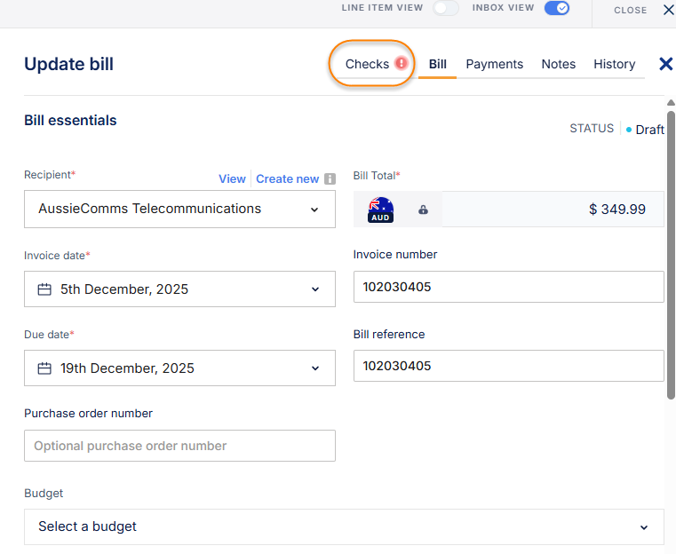Disable the Inbox View toggle
This screenshot has width=676, height=554.
(557, 9)
